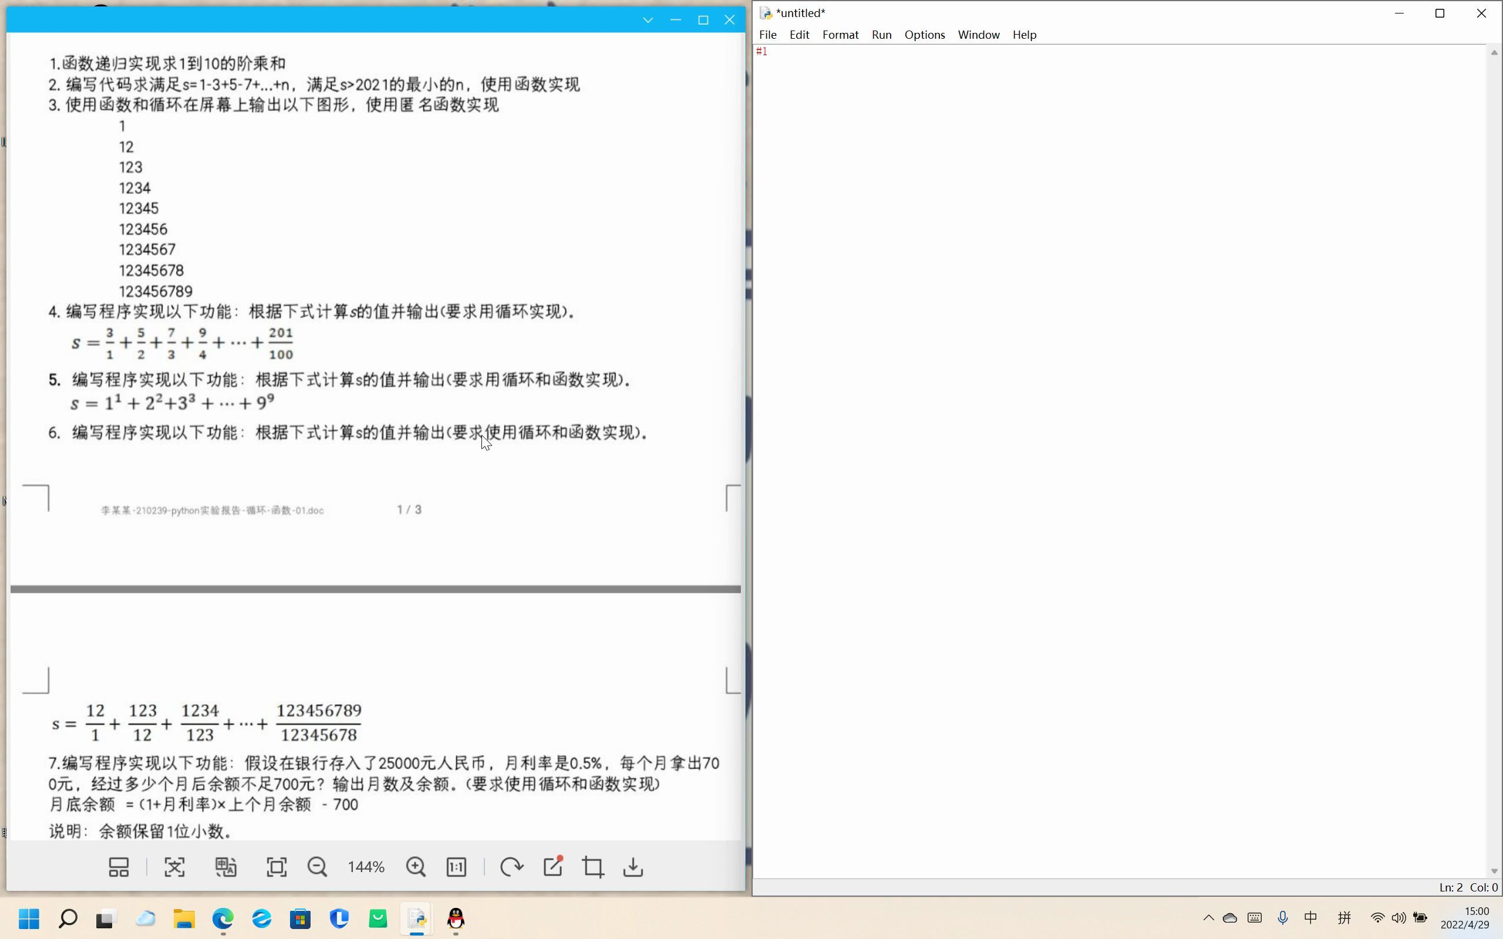Click the zoom in magnifier icon
Viewport: 1503px width, 939px height.
pos(416,867)
